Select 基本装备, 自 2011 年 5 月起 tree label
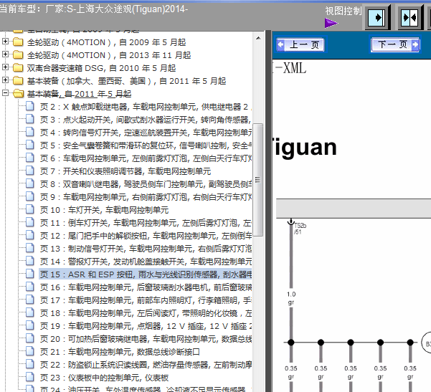 [x=79, y=94]
